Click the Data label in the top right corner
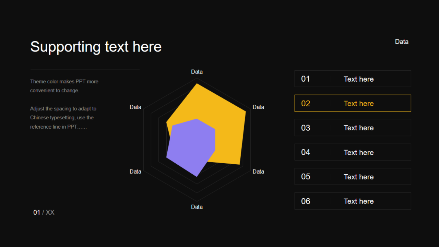 (x=402, y=42)
